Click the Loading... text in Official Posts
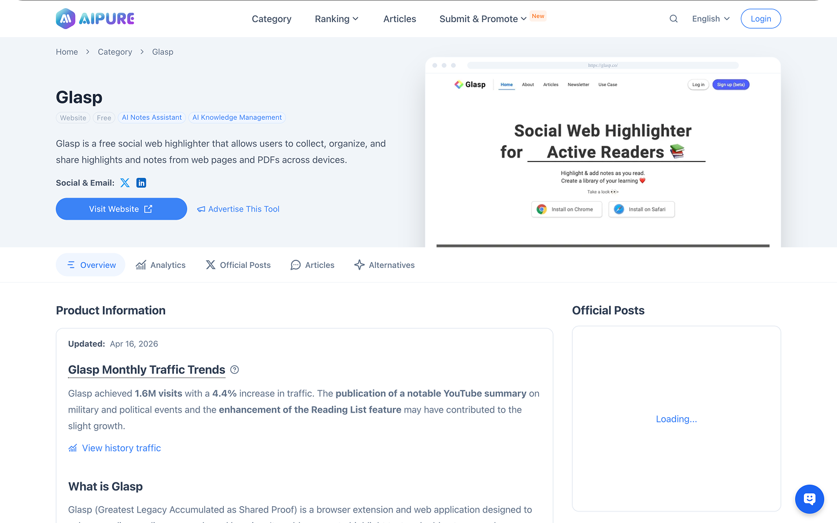Screen dimensions: 837x523 tap(677, 419)
